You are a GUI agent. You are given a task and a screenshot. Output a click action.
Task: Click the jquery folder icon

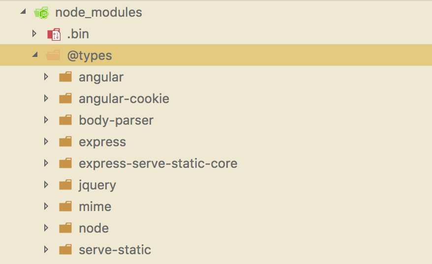pos(65,185)
